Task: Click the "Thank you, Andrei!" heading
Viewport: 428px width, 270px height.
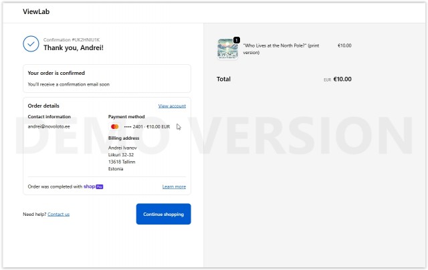Action: point(74,48)
